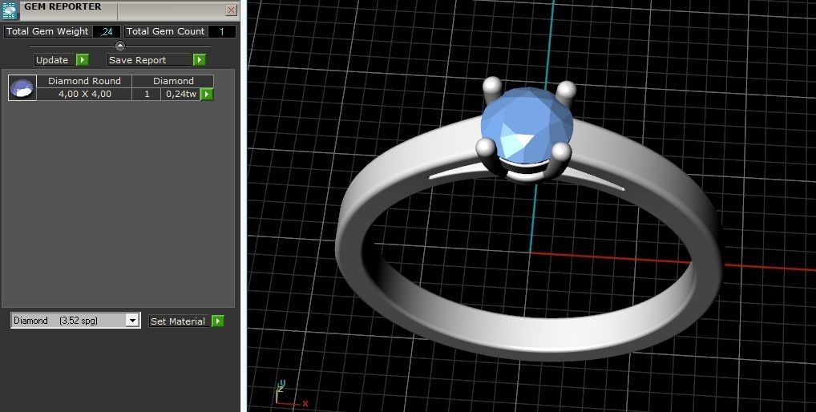This screenshot has height=412, width=816.
Task: Collapse the panel using the round arrow handle
Action: click(120, 46)
